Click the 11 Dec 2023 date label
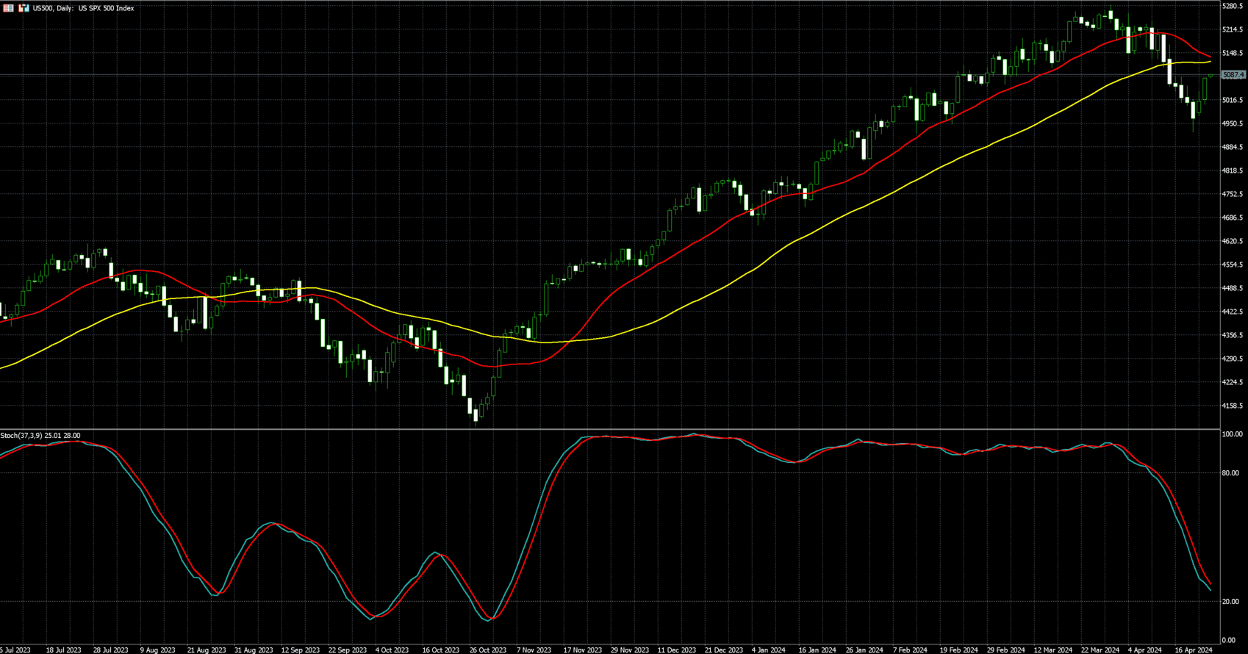The height and width of the screenshot is (654, 1248). [676, 650]
